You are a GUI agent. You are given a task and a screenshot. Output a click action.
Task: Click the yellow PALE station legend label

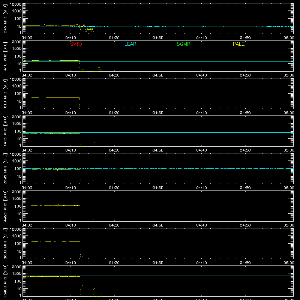coord(238,44)
